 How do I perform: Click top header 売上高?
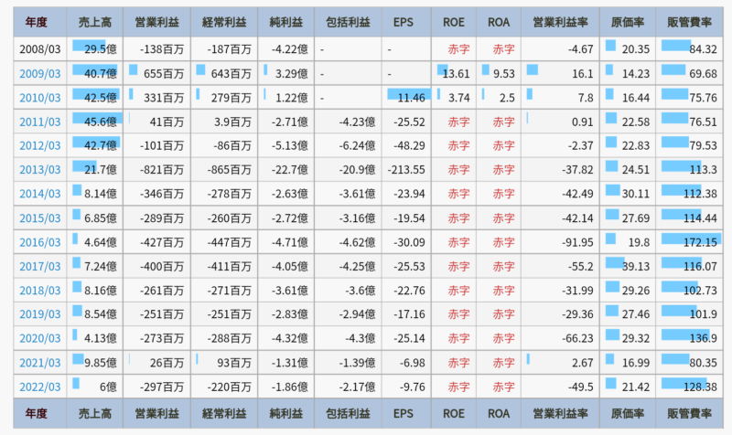pos(95,22)
